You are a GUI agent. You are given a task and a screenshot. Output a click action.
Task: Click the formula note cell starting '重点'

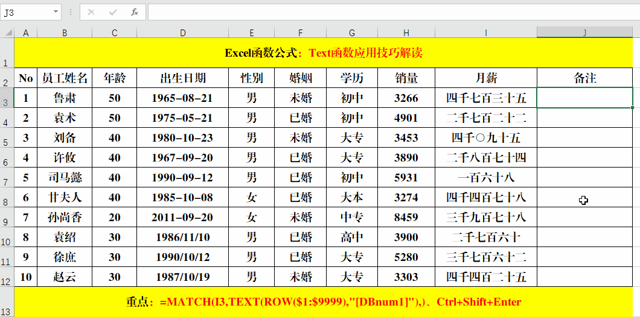[x=323, y=302]
